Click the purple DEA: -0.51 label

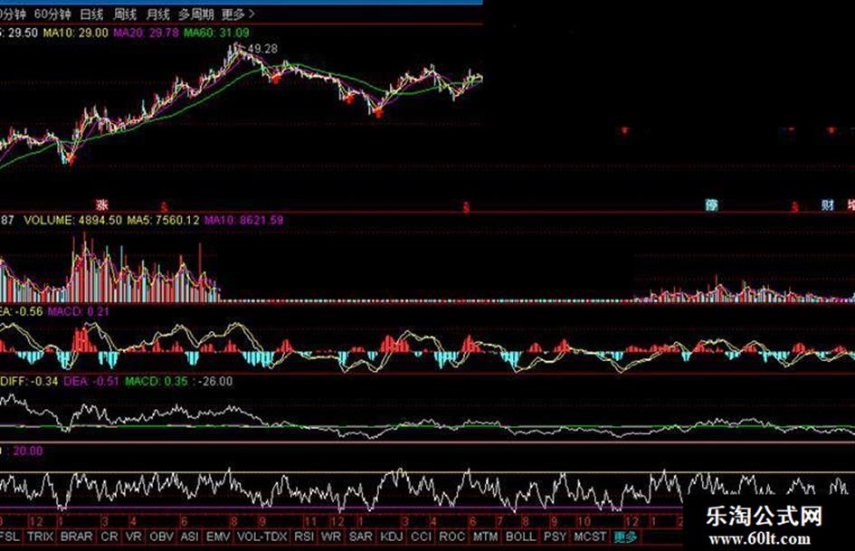[x=91, y=381]
